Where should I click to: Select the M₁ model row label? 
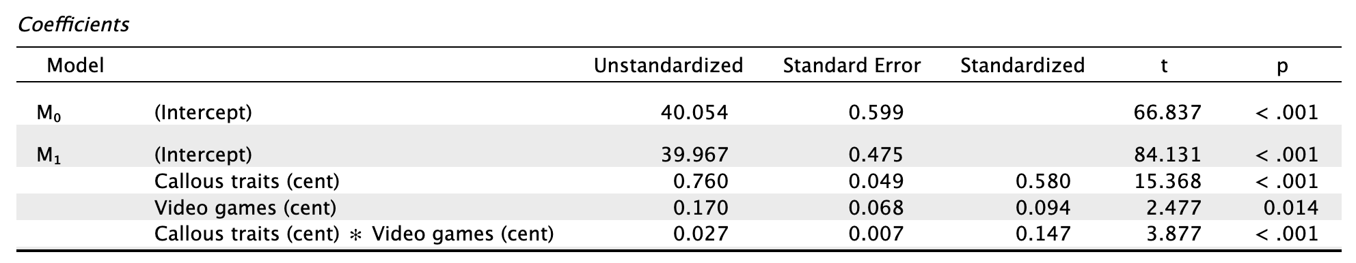tap(49, 155)
